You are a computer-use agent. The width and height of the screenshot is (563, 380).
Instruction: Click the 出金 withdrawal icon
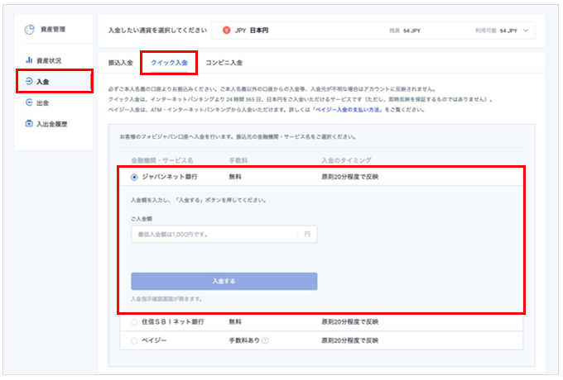[29, 102]
